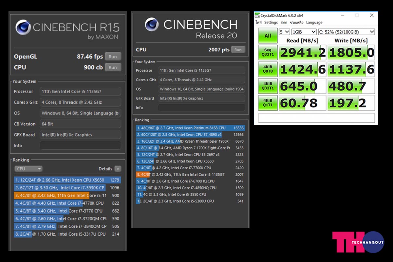This screenshot has height=262, width=393.
Task: Click 4KiB Q1T1 read value 60.78
Action: 302,103
